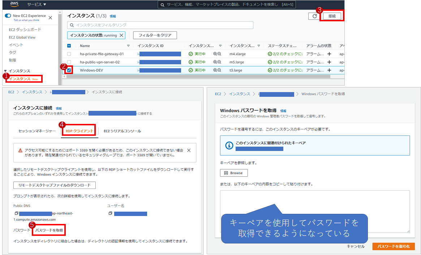The image size is (421, 255).
Task: Sort by インスタンス state column arrow
Action: coord(220,46)
